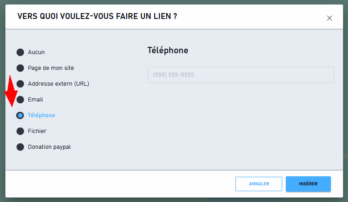
Task: Click the red arrow annotation
Action: (x=11, y=91)
